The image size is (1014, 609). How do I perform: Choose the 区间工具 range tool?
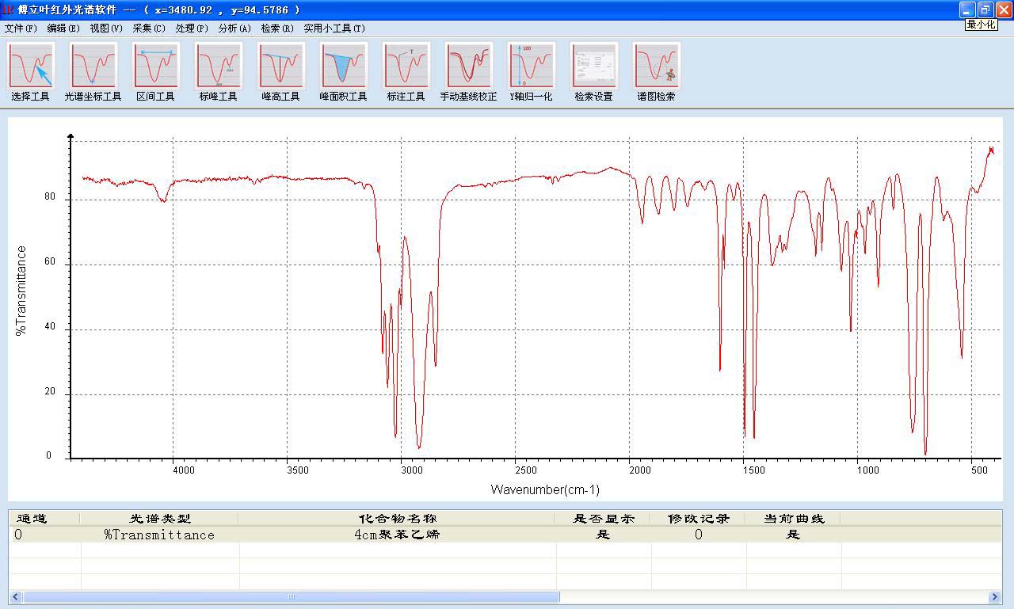point(155,67)
